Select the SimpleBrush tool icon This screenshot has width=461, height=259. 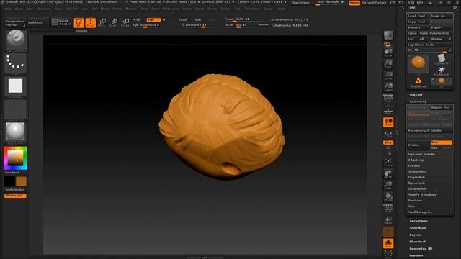coord(418,81)
